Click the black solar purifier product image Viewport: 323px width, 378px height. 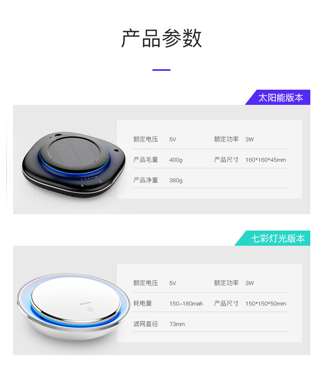[74, 165]
